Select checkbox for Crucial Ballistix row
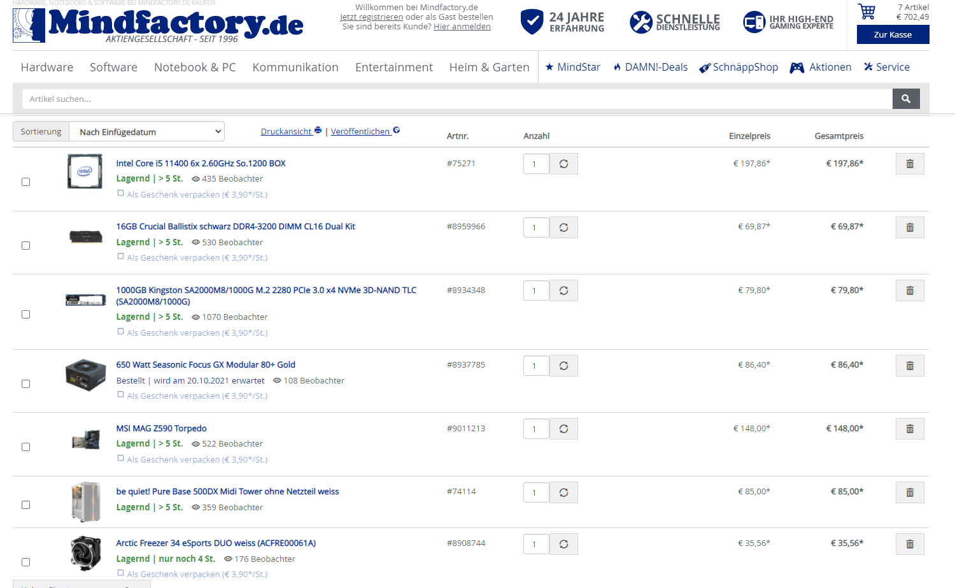955x588 pixels. [26, 246]
